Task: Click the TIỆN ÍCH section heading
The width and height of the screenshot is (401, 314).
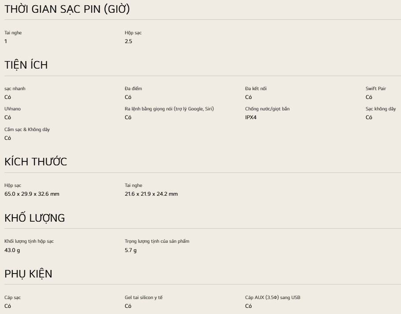Action: [x=26, y=65]
